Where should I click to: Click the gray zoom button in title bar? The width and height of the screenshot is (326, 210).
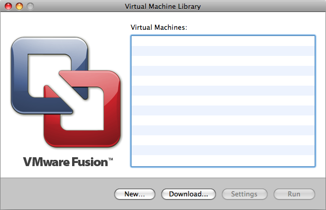30,6
